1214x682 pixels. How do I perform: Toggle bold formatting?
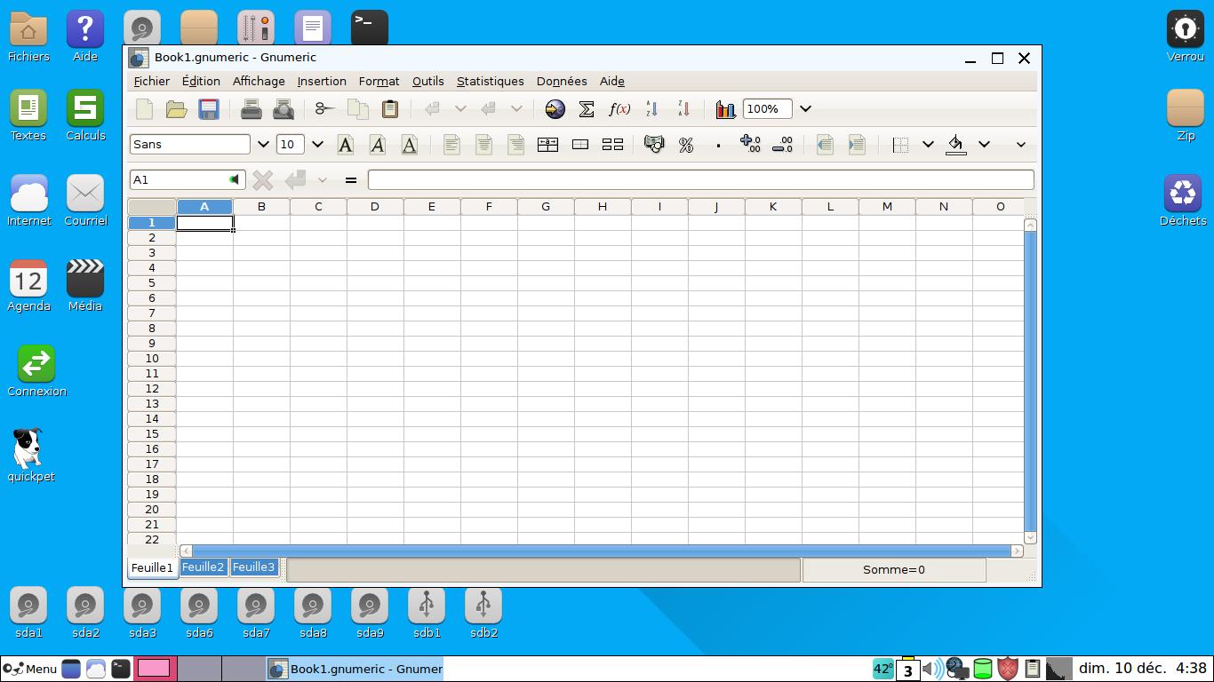pos(346,144)
